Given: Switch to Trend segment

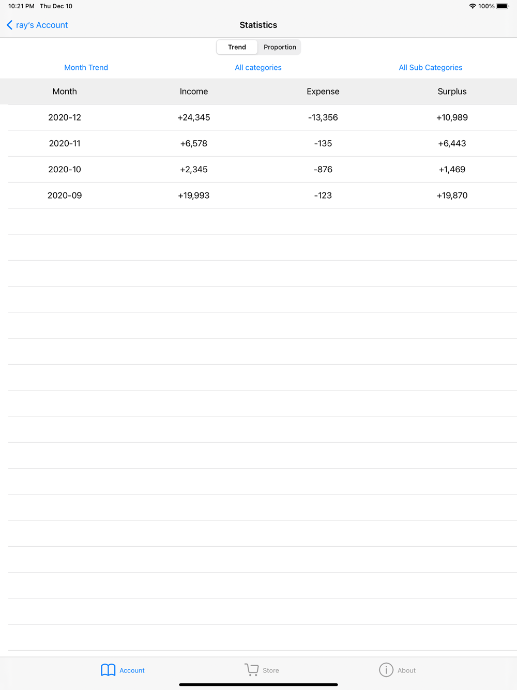Looking at the screenshot, I should tap(237, 47).
